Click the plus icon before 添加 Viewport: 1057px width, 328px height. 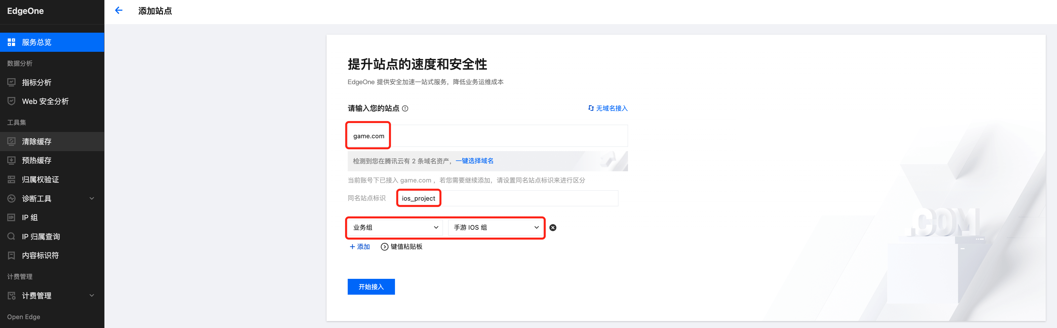pyautogui.click(x=352, y=246)
